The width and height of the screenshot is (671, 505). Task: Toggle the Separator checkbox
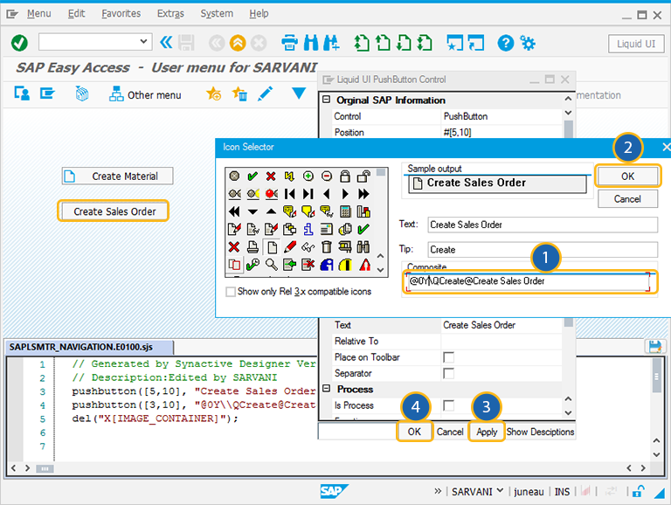(x=448, y=373)
